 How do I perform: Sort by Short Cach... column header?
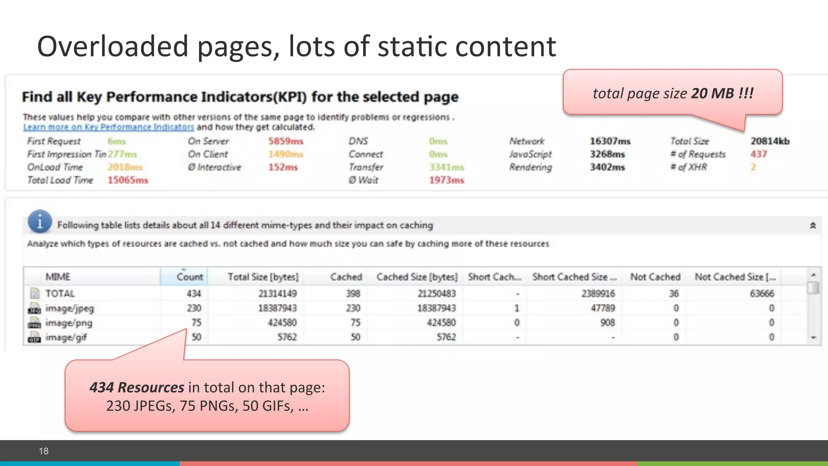pyautogui.click(x=494, y=277)
